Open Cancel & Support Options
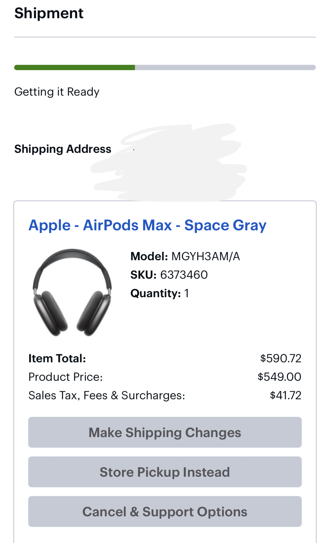330x543 pixels. [165, 511]
